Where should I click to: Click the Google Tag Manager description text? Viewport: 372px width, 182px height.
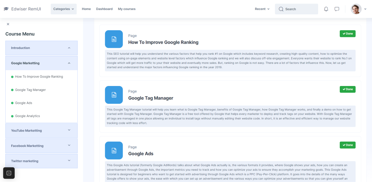coord(230,116)
